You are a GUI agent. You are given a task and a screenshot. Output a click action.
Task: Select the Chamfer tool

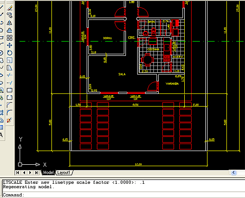(10, 105)
